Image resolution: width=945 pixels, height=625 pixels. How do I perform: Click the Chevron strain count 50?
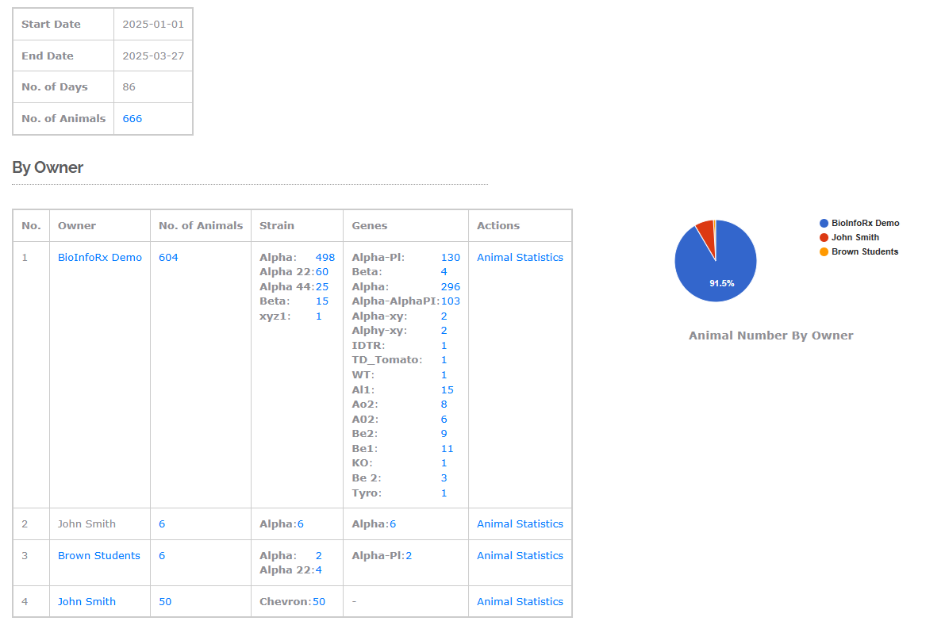tap(319, 601)
